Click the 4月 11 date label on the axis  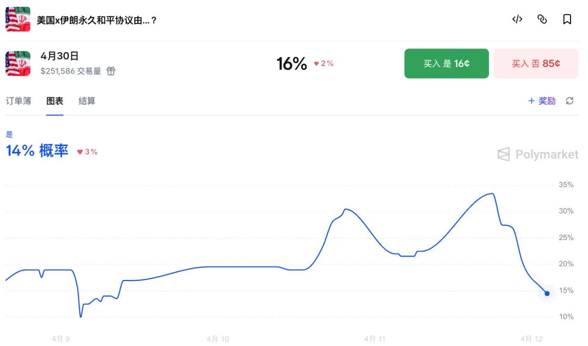[x=375, y=339]
